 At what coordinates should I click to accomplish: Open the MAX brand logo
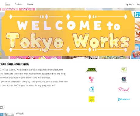[92, 70]
